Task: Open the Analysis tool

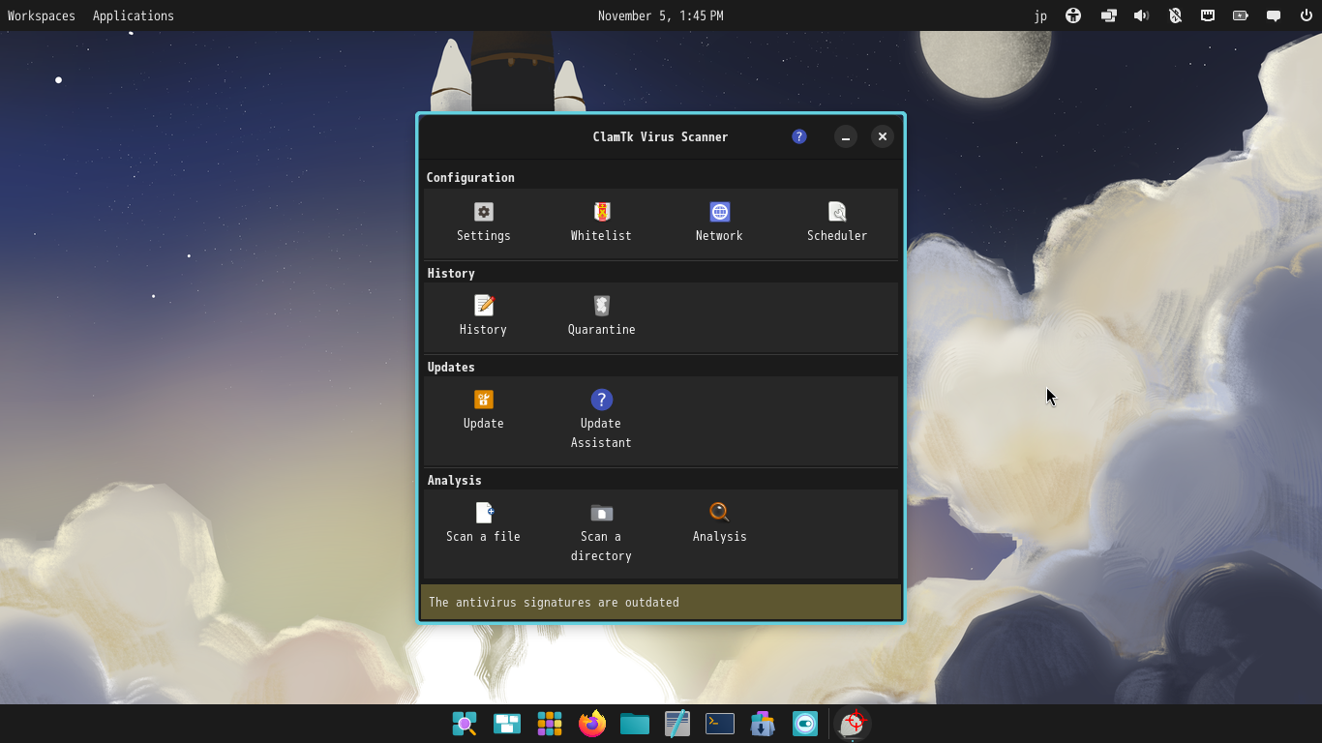Action: coord(719,514)
